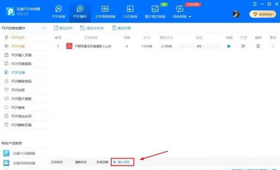This screenshot has width=280, height=170.
Task: Click the PDF分割 split icon
Action: tap(6, 46)
